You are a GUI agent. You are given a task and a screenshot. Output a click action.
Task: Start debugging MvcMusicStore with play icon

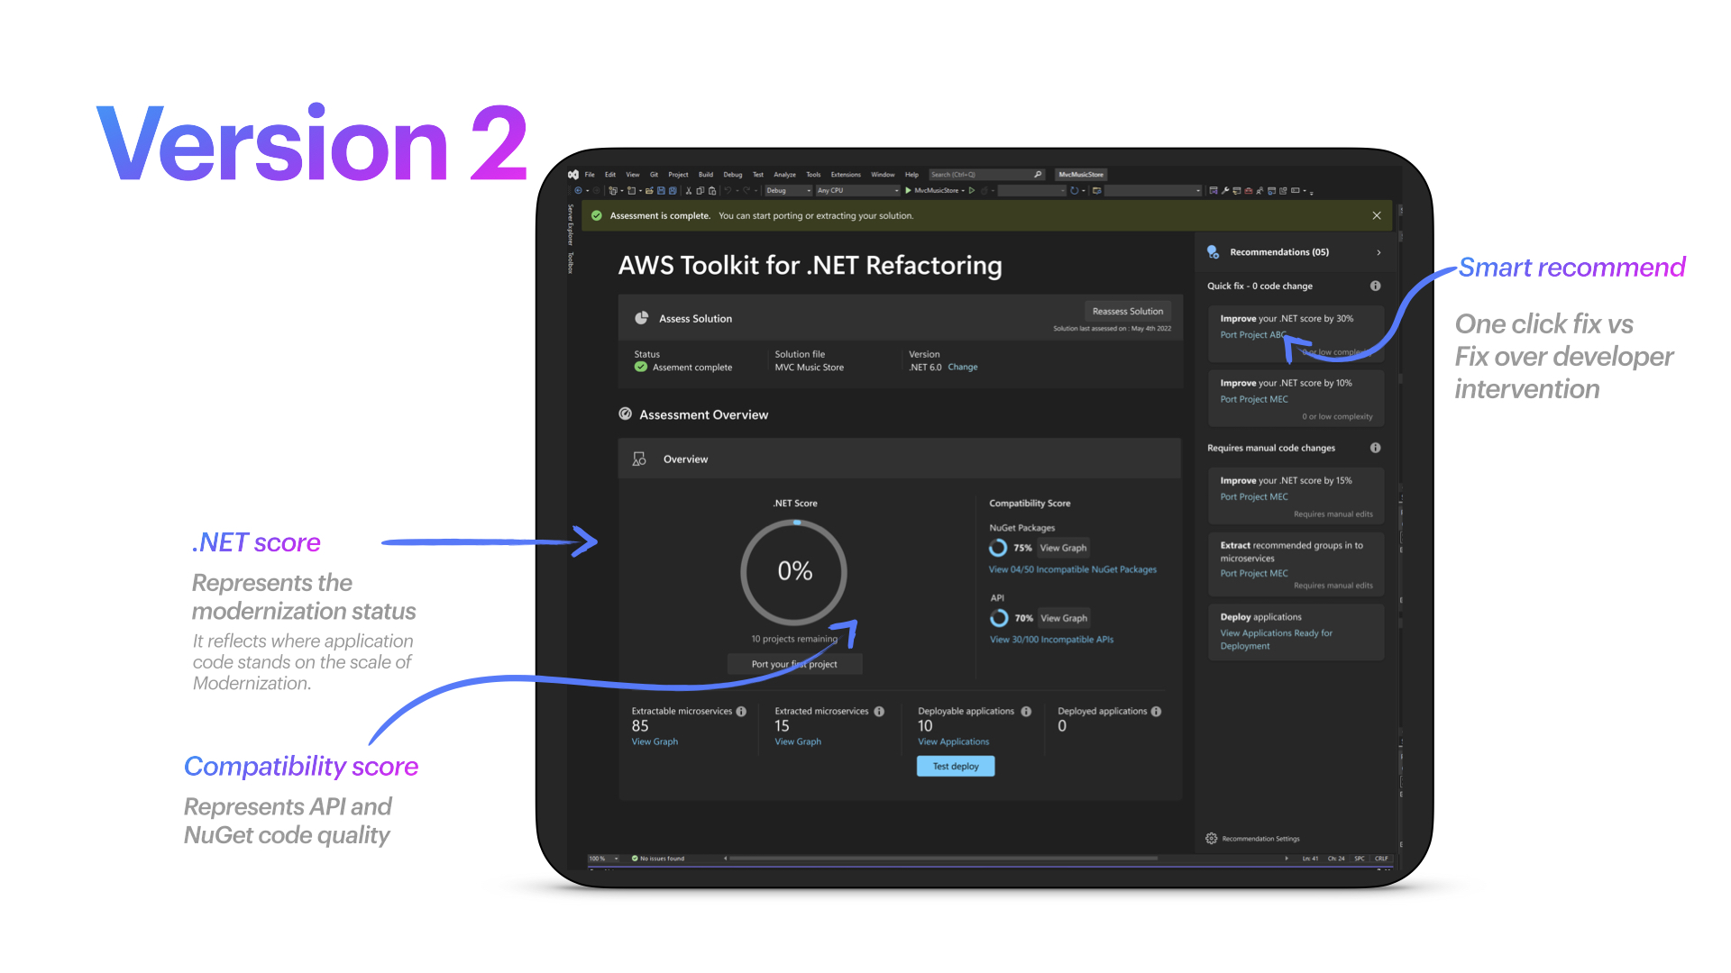click(x=909, y=191)
